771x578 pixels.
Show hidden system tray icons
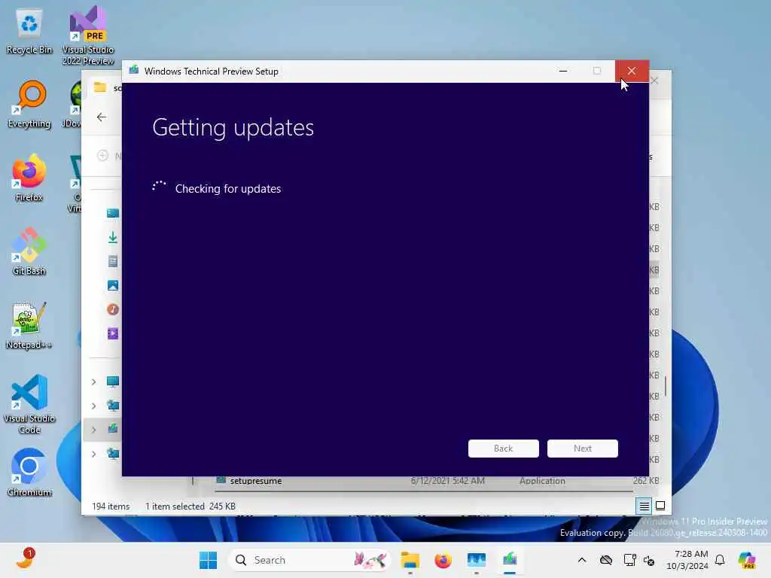(582, 560)
